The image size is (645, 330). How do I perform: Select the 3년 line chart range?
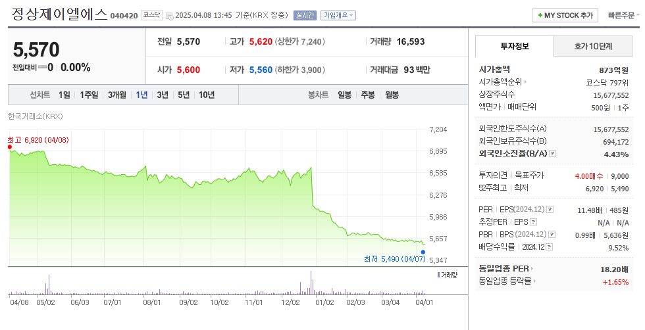point(163,95)
